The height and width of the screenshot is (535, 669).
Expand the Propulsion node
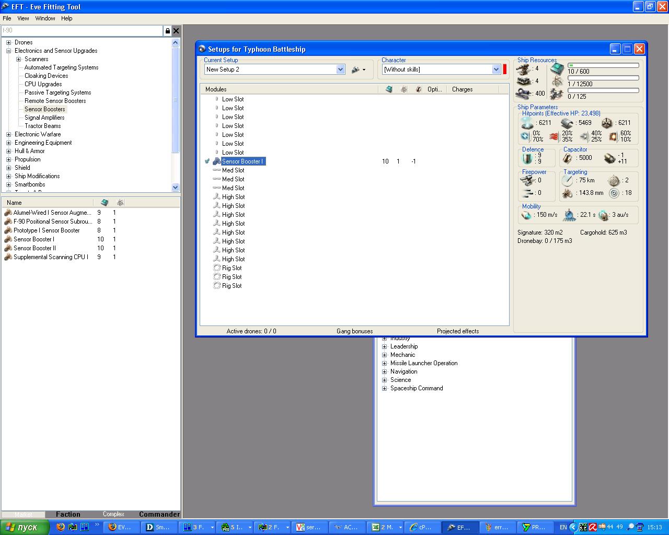coord(8,159)
